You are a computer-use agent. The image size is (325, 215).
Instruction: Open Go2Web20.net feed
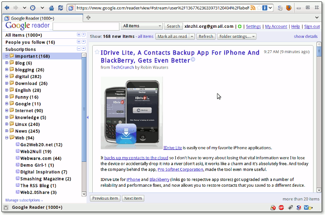pos(41,145)
